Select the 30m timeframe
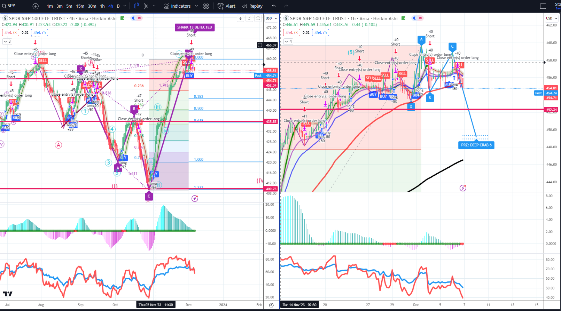The width and height of the screenshot is (561, 311). [92, 6]
